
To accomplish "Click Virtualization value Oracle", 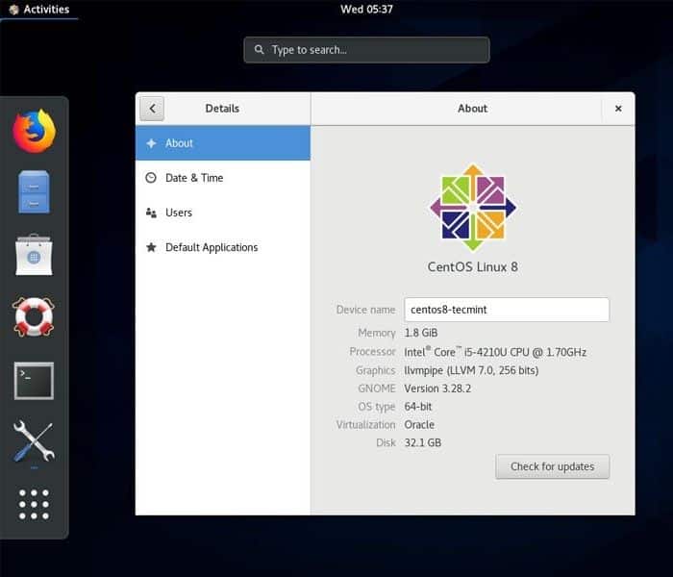I will pos(419,425).
